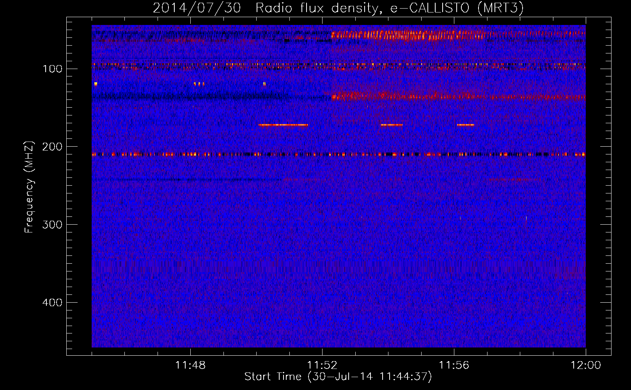Click the '11:56' time tick label
Viewport: 631px width, 390px height.
(x=454, y=365)
